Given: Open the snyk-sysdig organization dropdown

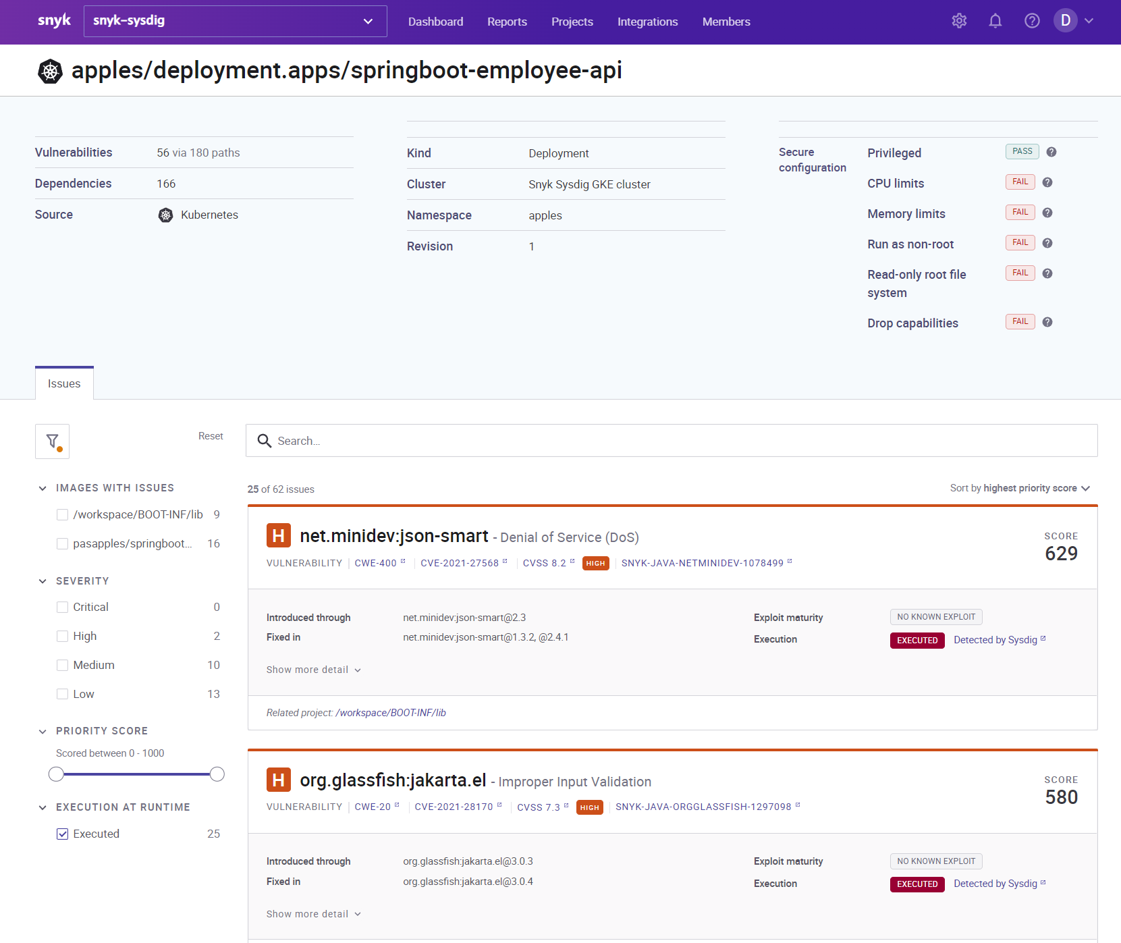Looking at the screenshot, I should click(235, 21).
